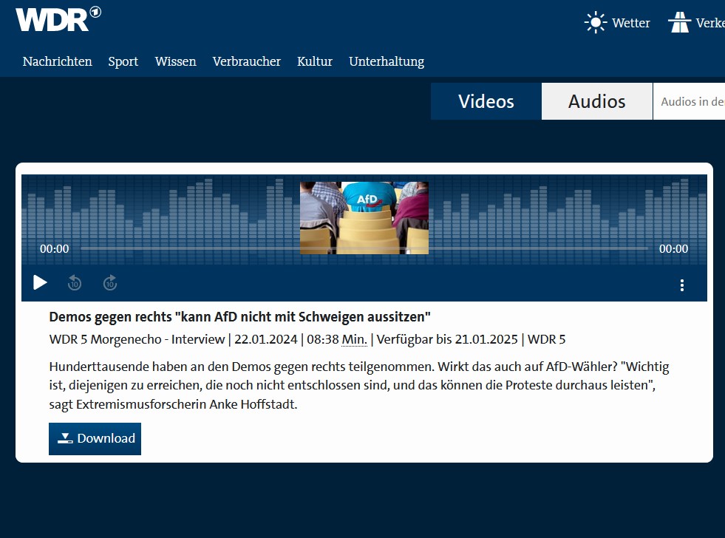This screenshot has height=538, width=725.
Task: Click the underlined Min. link
Action: click(x=353, y=339)
